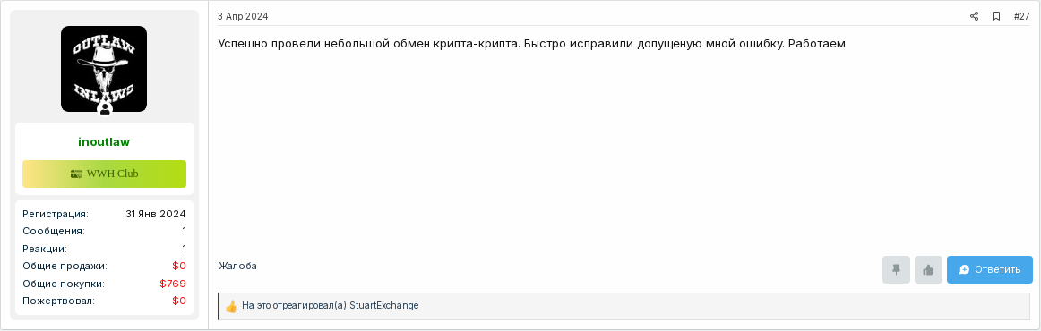Open post number #27 permalink

tap(1021, 16)
